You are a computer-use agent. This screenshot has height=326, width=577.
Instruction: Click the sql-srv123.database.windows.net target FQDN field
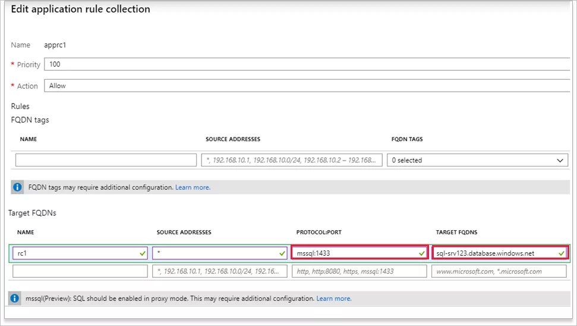pos(499,253)
